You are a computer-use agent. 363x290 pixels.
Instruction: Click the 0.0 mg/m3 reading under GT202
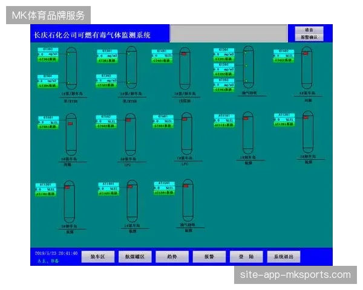pos(224,69)
